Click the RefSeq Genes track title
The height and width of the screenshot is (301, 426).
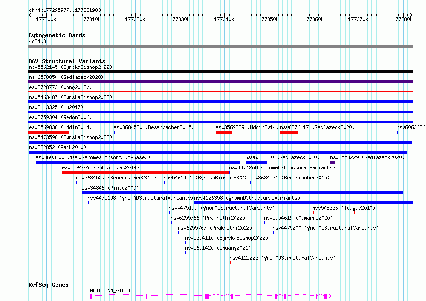tap(48, 285)
